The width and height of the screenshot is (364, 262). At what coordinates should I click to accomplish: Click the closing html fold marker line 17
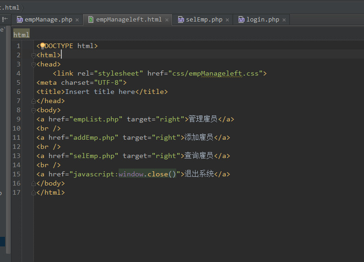tap(33, 193)
